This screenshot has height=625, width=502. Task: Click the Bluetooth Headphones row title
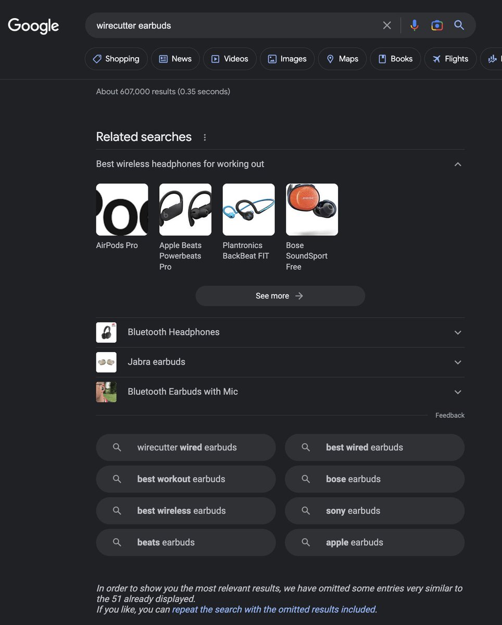point(173,332)
